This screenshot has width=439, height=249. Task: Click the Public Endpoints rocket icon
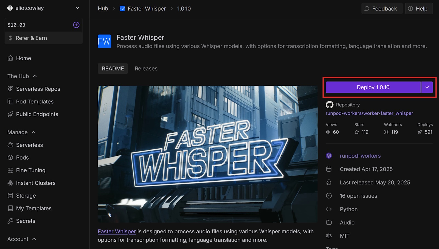pyautogui.click(x=10, y=114)
